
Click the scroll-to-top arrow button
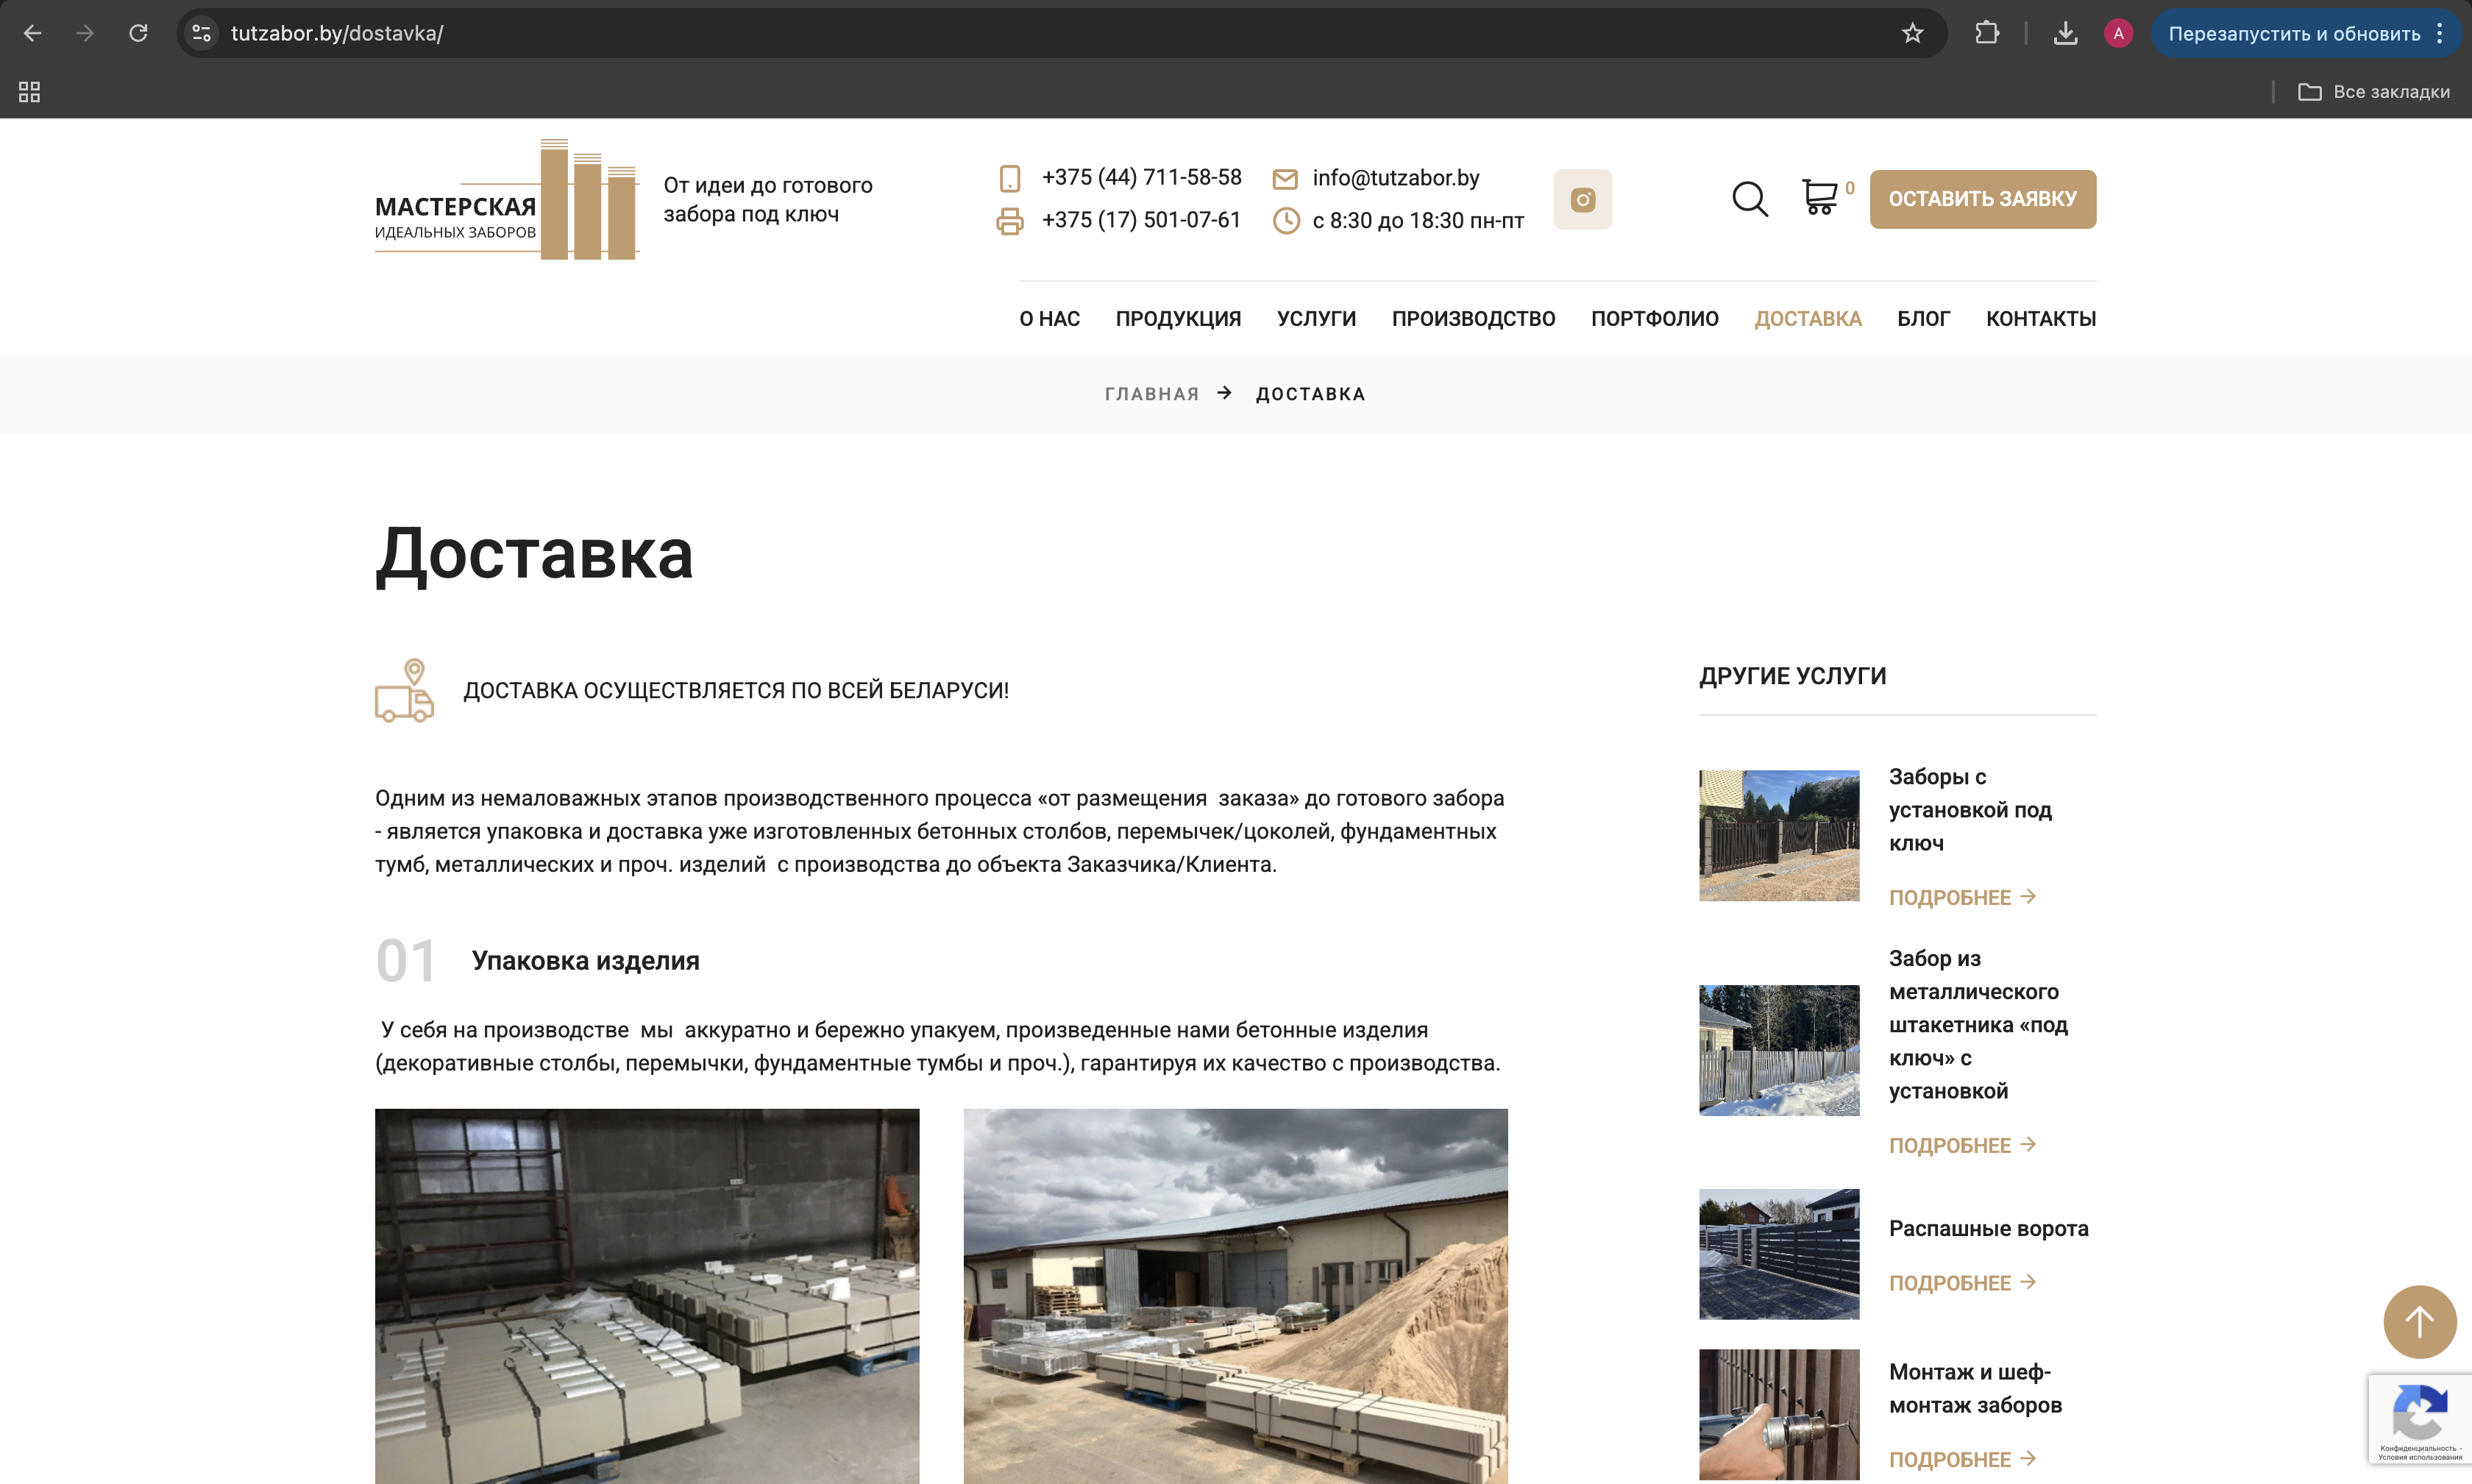2418,1321
